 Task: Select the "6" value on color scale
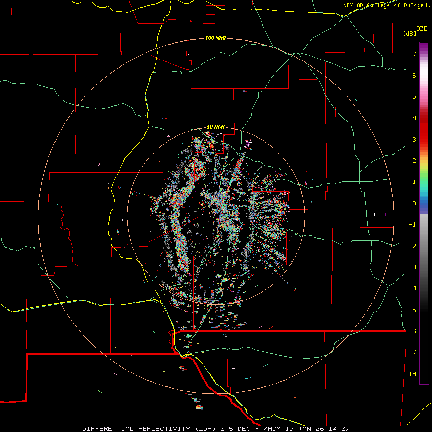(414, 75)
